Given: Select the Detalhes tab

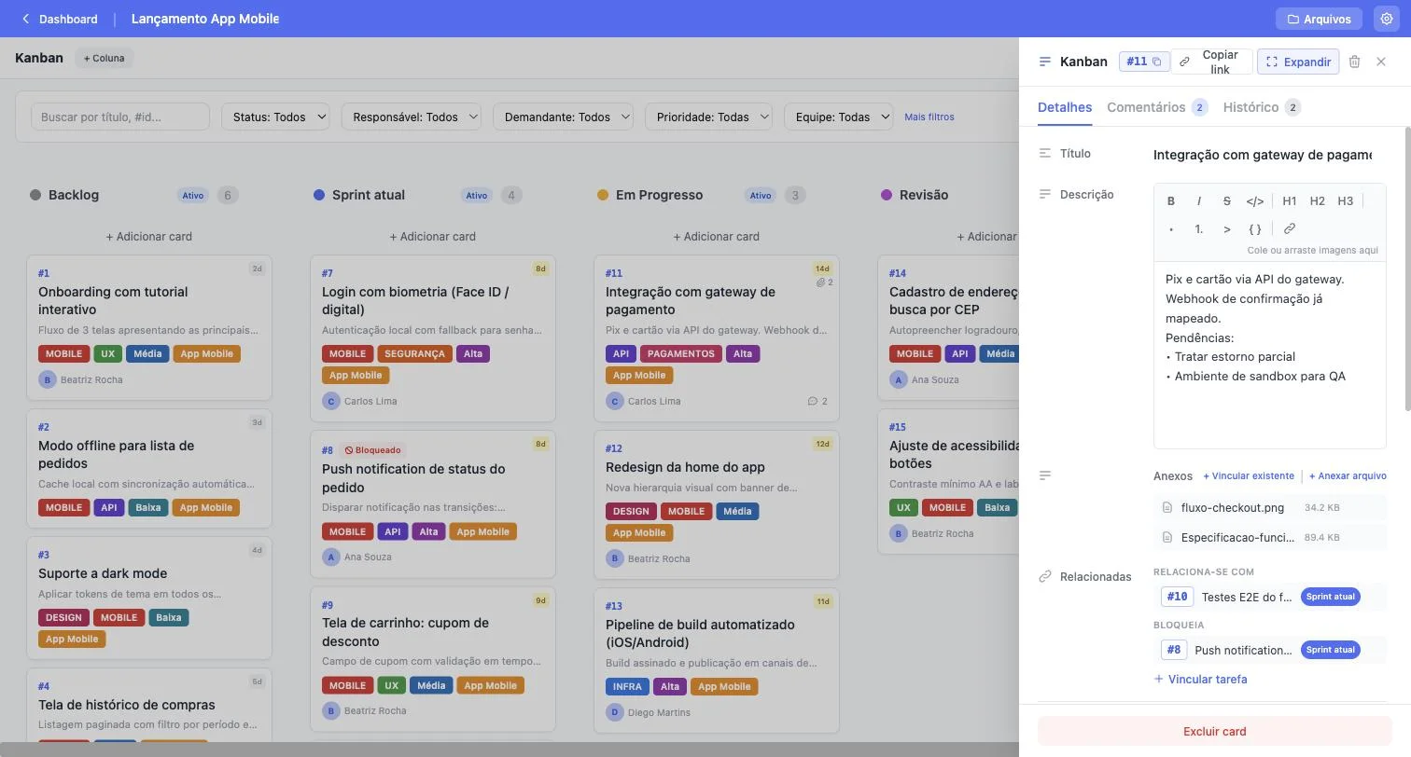Looking at the screenshot, I should (1065, 107).
